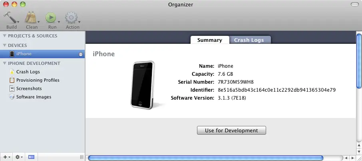This screenshot has height=161, width=362.
Task: Click the Crash Logs warning icon
Action: 12,72
